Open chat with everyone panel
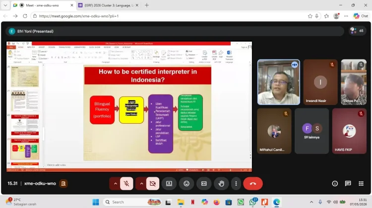The image size is (372, 208). click(348, 183)
